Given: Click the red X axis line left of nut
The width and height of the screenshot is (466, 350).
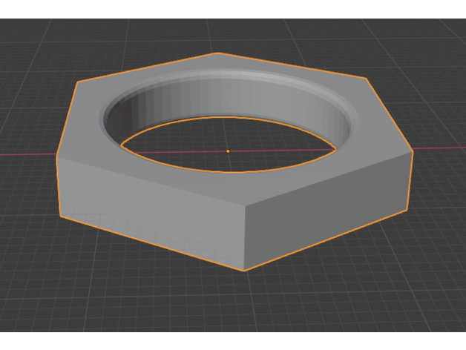Looking at the screenshot, I should click(26, 155).
